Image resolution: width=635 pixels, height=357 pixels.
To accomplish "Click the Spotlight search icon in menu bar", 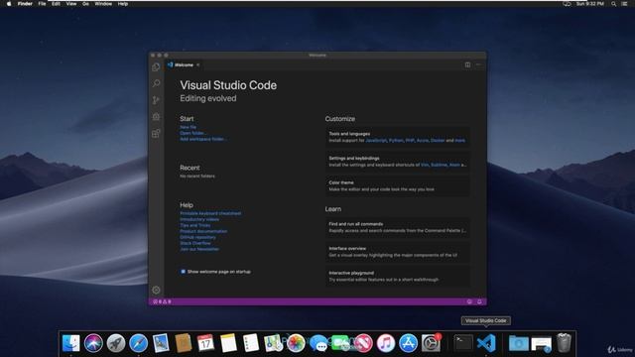I will 613,4.
